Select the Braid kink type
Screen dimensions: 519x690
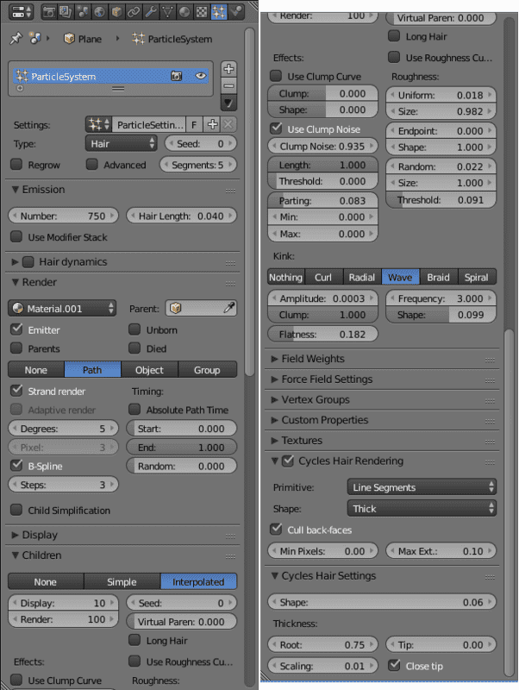point(438,277)
